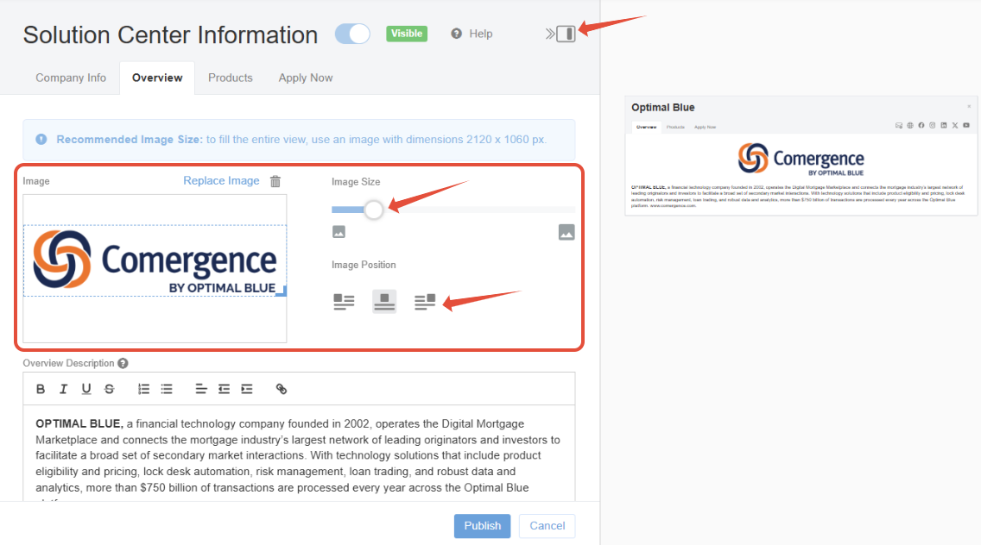Go to the Apply Now tab

coord(306,78)
